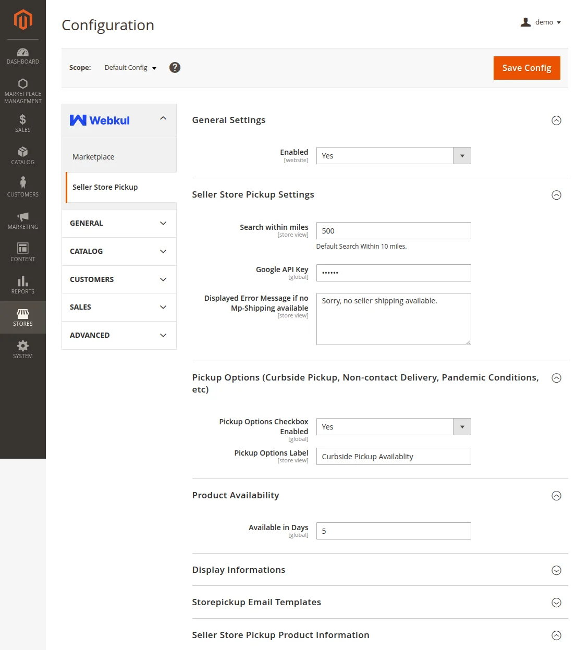Click the Search within miles input field
Viewport: 576px width, 650px height.
click(x=393, y=230)
